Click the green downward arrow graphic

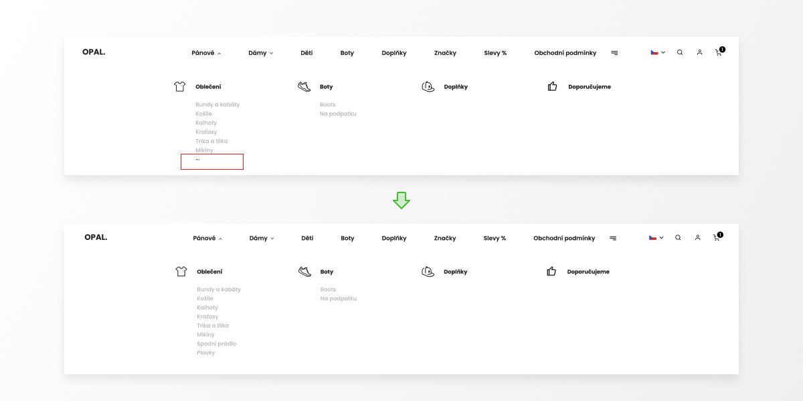pyautogui.click(x=401, y=200)
